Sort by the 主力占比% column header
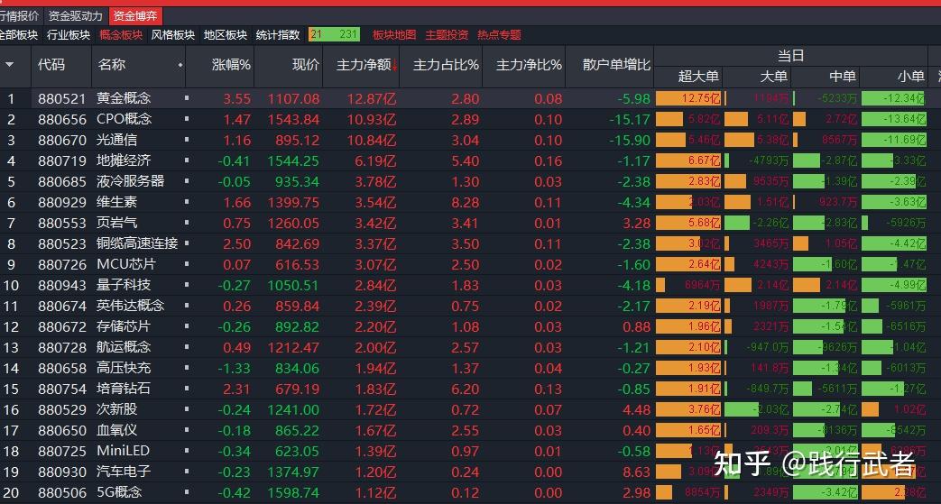Screen dimensions: 941x504 (446, 65)
